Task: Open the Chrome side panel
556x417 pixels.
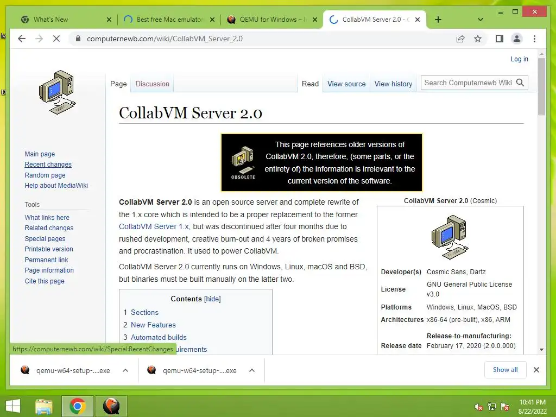Action: pos(500,39)
